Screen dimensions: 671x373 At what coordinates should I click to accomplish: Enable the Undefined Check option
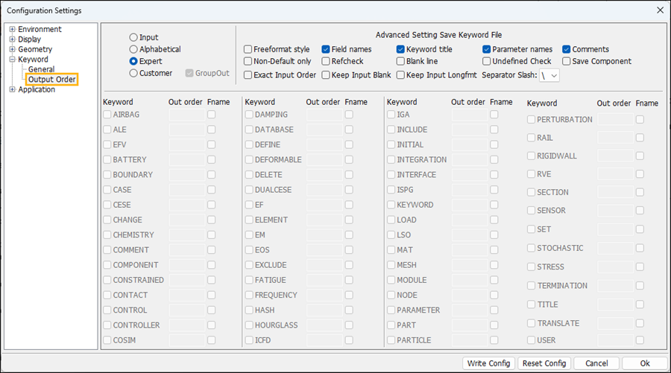pyautogui.click(x=487, y=62)
